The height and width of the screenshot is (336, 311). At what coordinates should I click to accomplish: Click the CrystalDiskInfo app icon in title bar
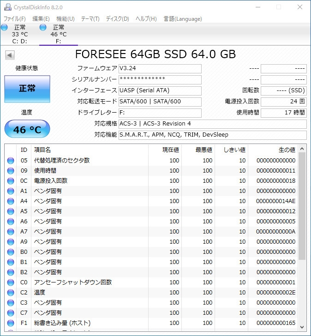click(8, 7)
